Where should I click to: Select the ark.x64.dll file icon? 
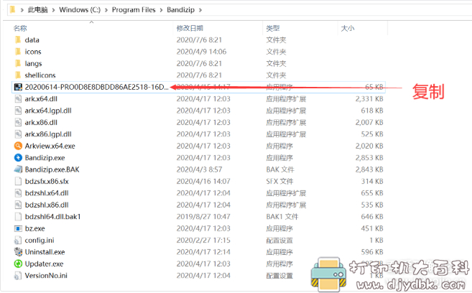coord(18,98)
